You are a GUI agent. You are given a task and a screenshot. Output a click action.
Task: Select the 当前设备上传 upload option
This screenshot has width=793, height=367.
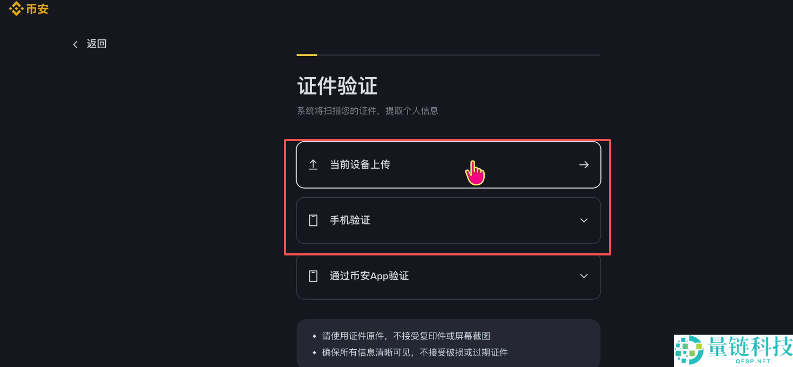[448, 164]
